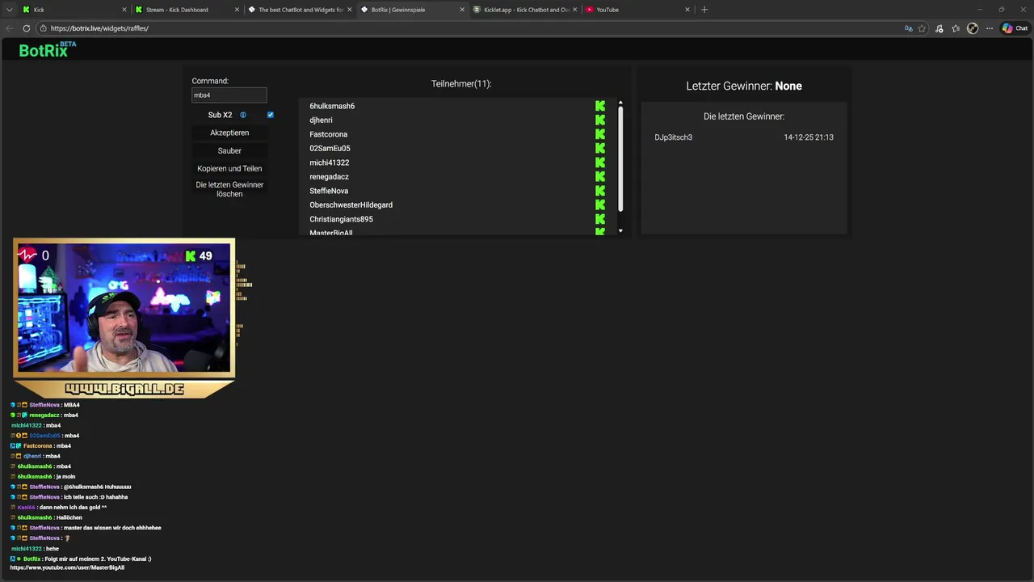Viewport: 1034px width, 582px height.
Task: Select participant michi41322 in the list
Action: click(330, 162)
